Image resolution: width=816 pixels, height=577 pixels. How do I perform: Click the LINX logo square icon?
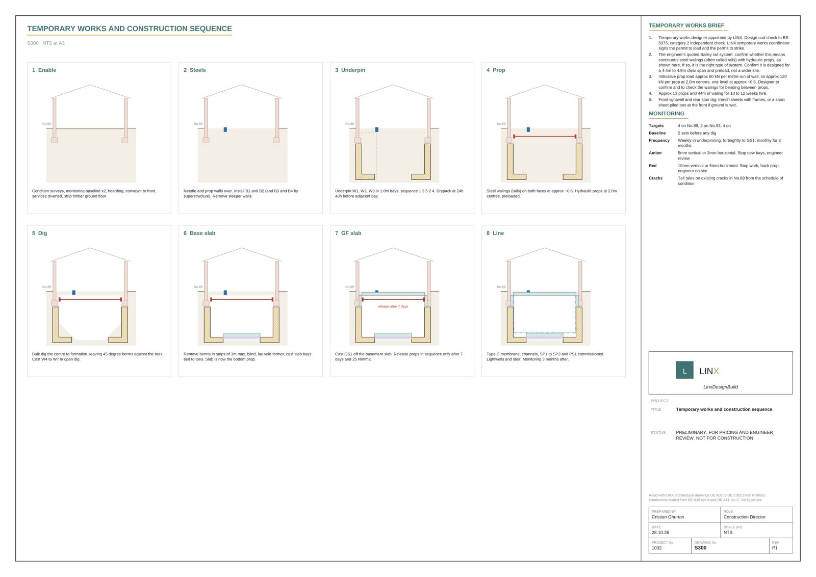pyautogui.click(x=684, y=370)
